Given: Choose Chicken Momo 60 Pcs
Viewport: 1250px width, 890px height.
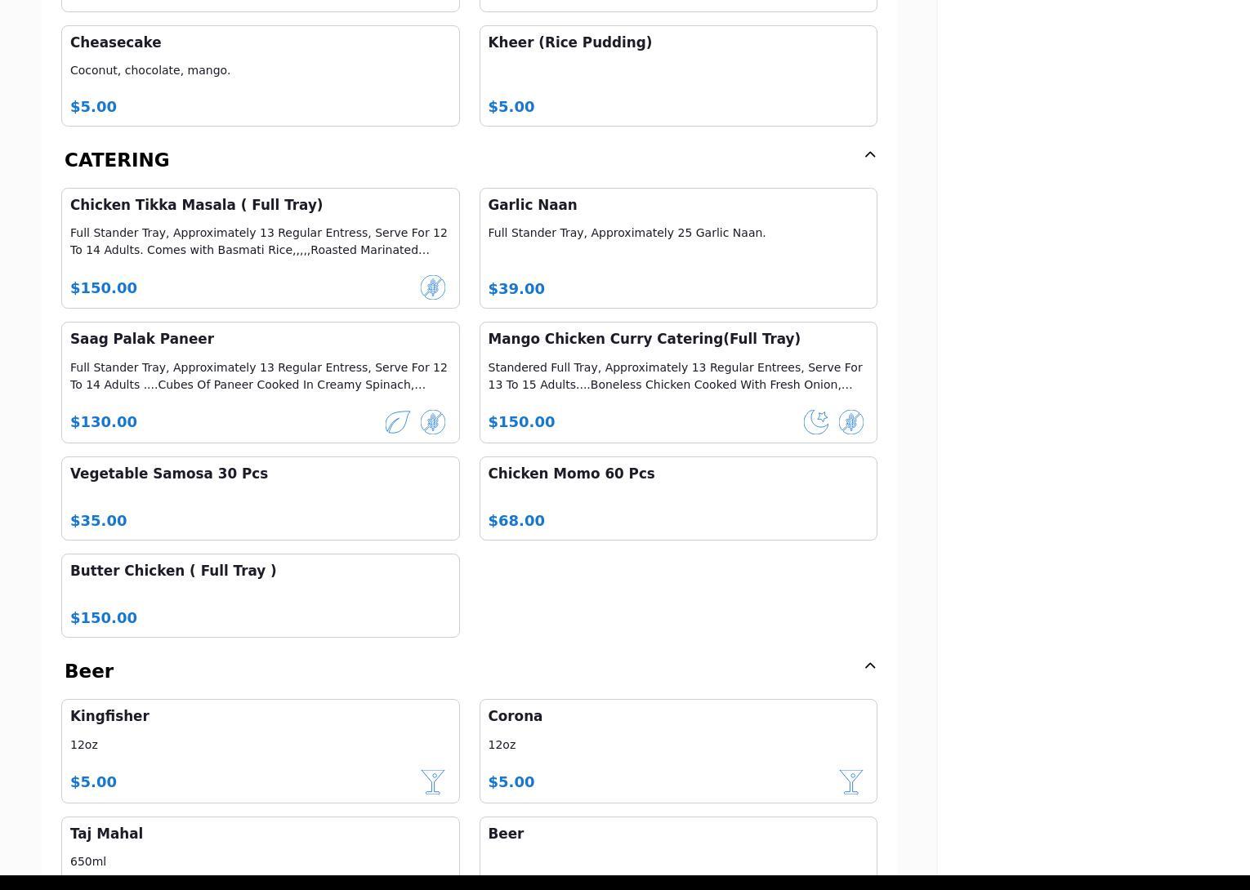Looking at the screenshot, I should [677, 498].
